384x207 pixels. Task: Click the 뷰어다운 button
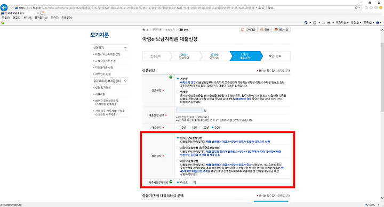[x=248, y=30]
